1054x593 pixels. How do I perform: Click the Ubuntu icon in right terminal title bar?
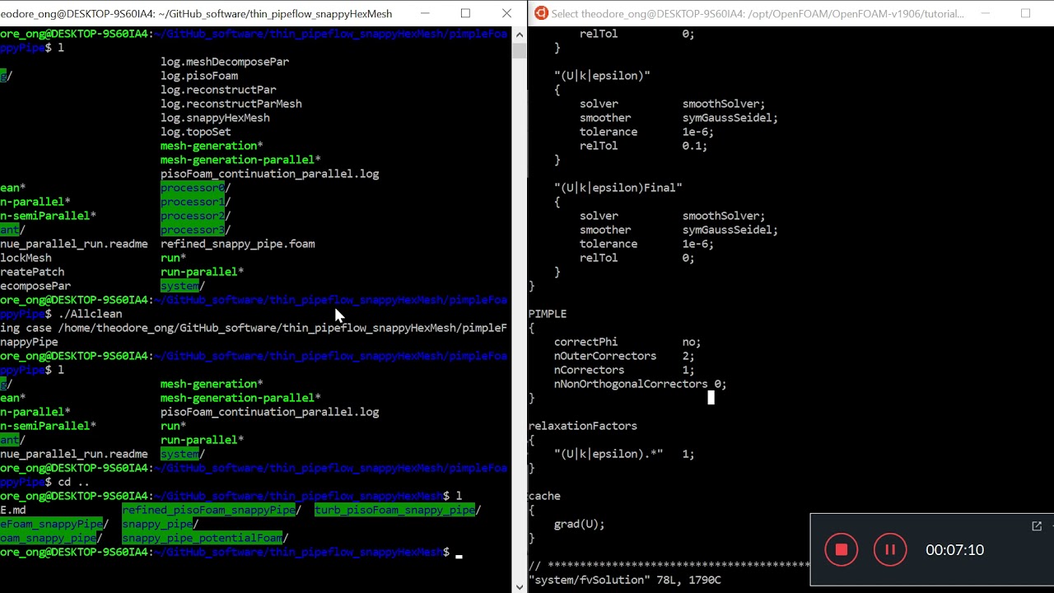(541, 13)
